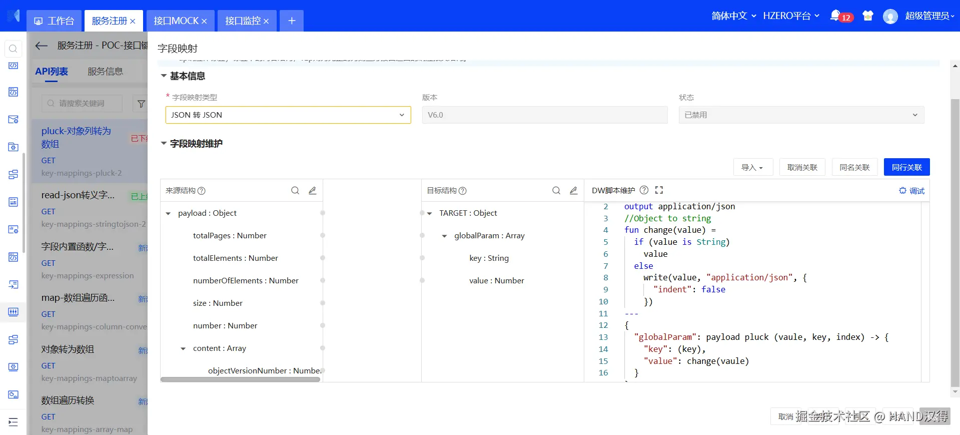Screen dimensions: 960x435
Task: Click the 同行关联 button
Action: tap(907, 167)
